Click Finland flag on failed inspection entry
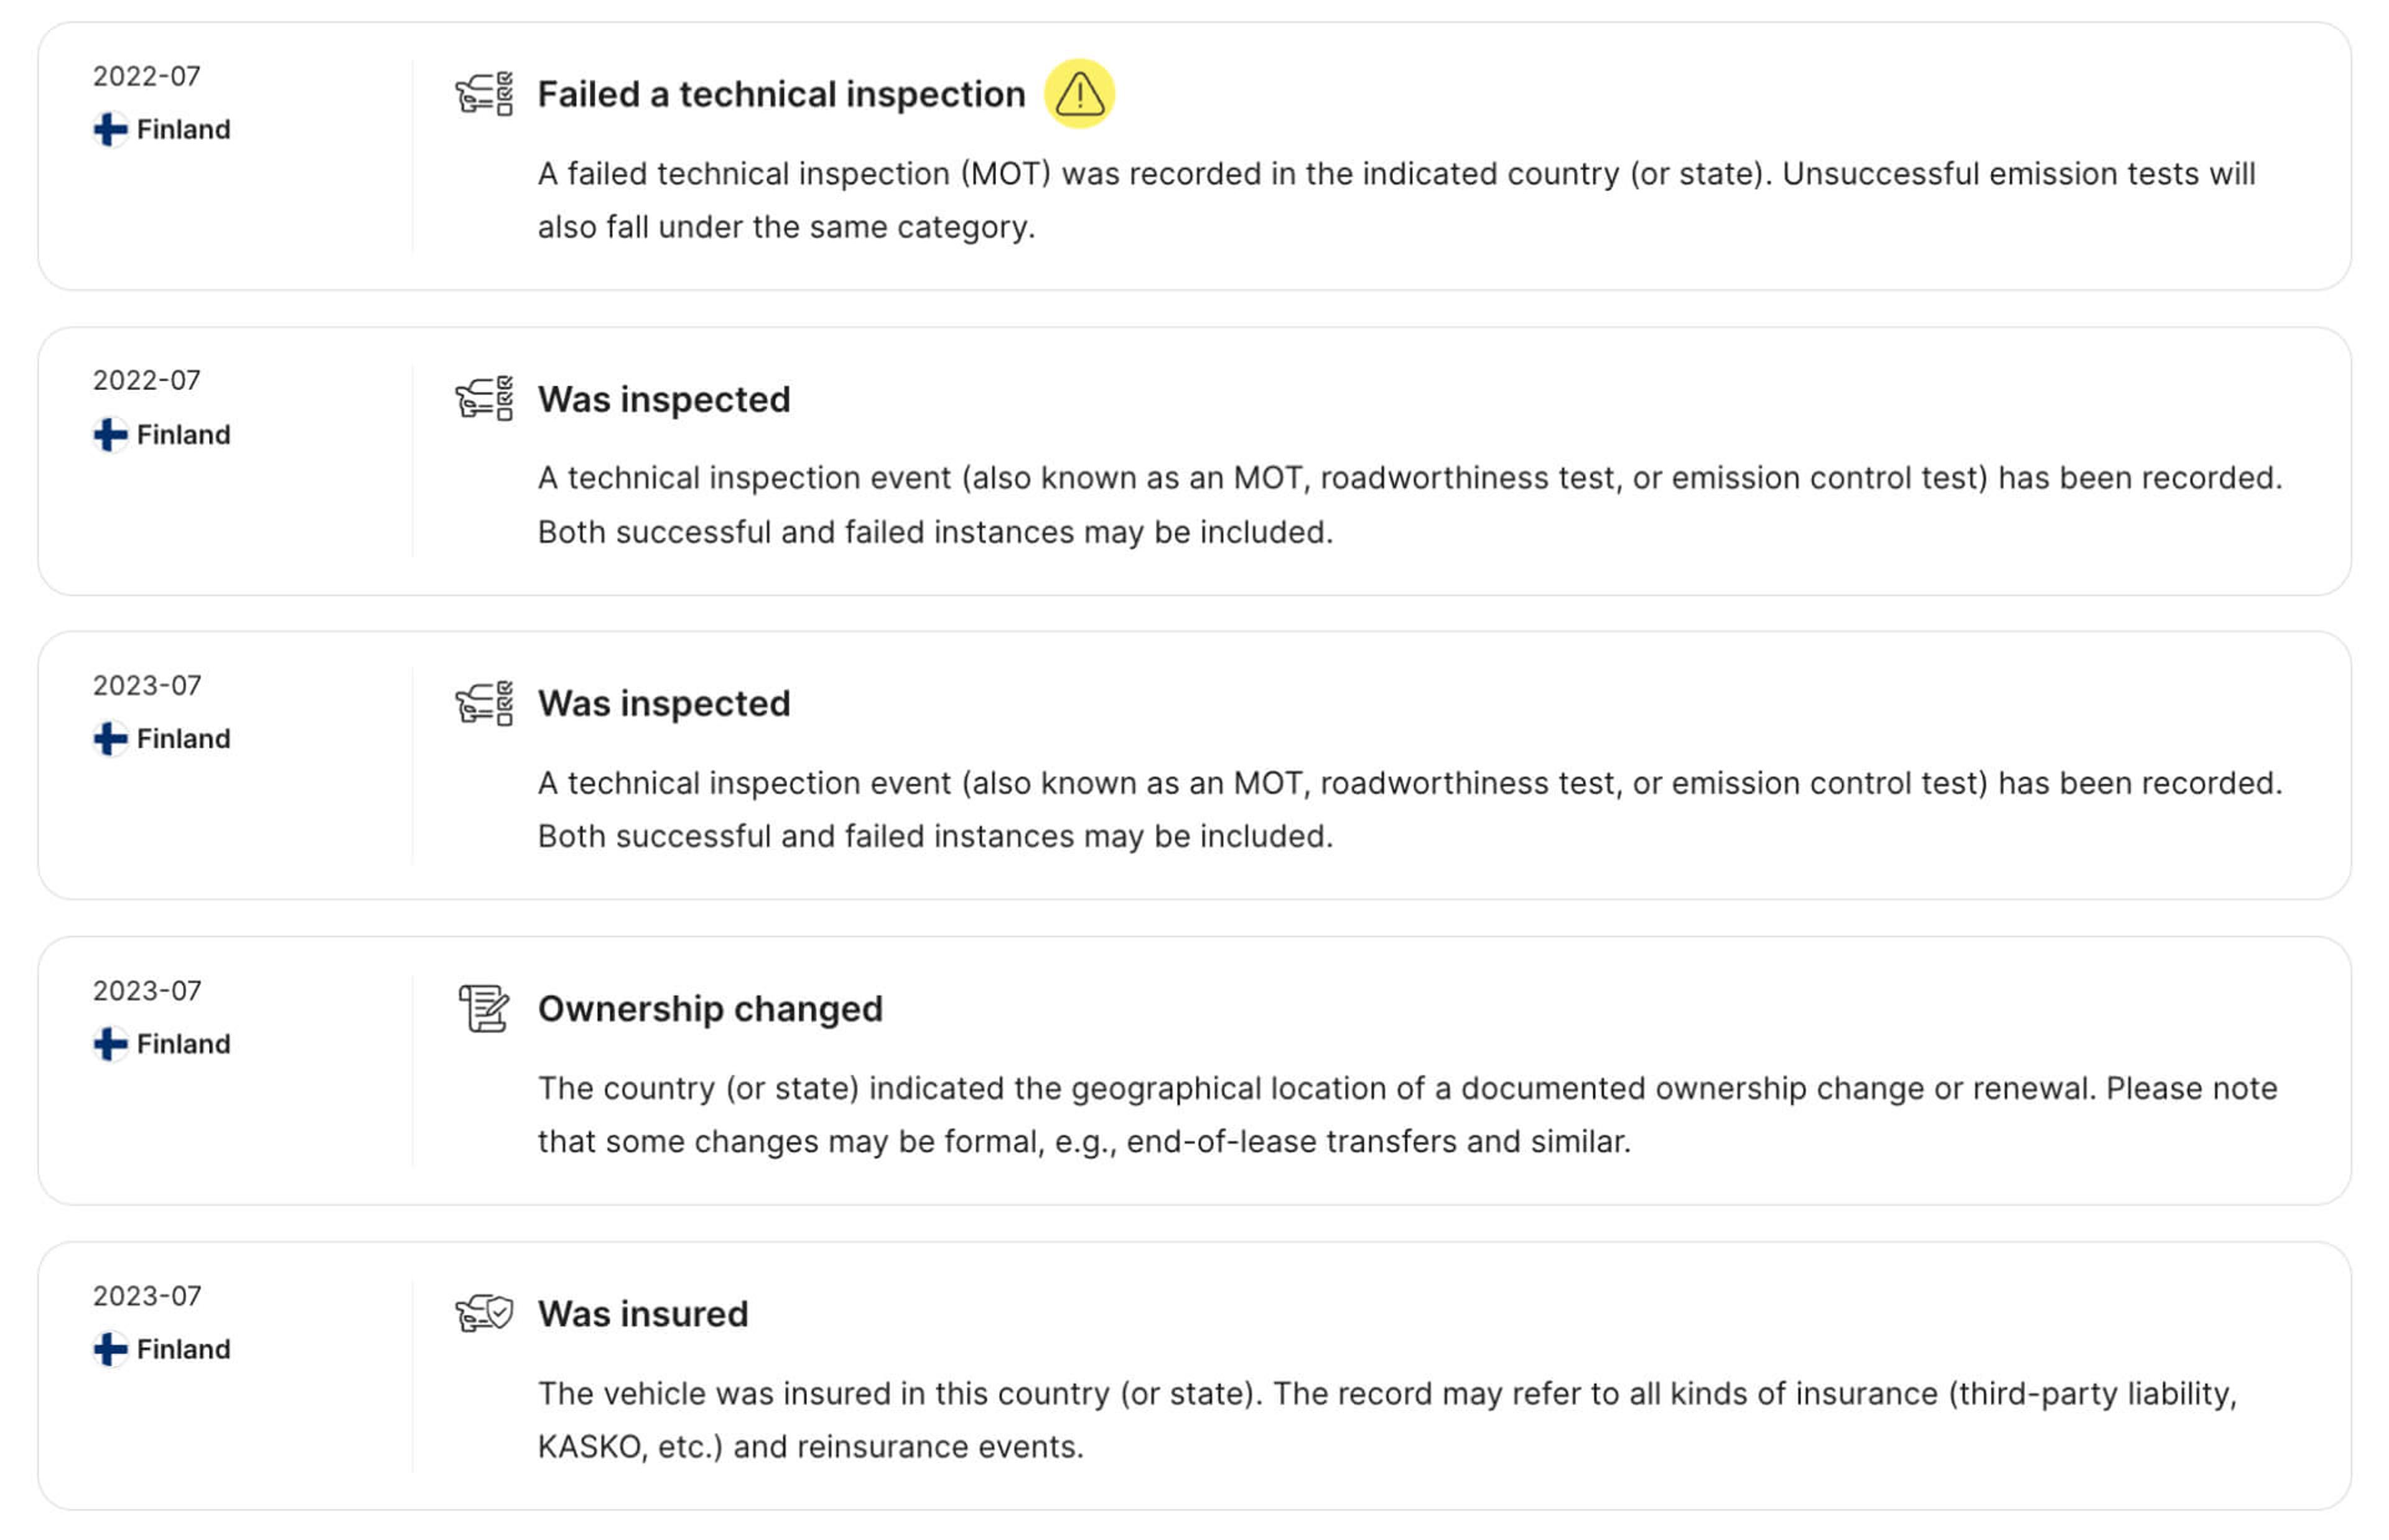Viewport: 2389px width, 1540px height. (x=110, y=129)
